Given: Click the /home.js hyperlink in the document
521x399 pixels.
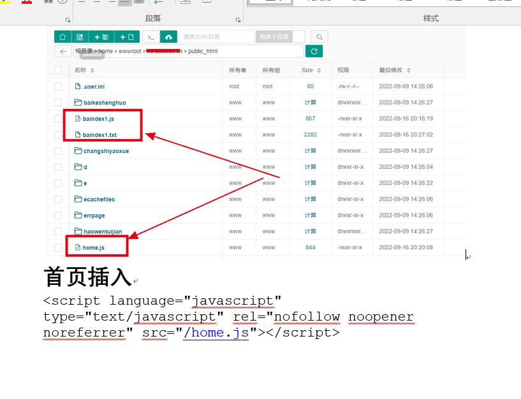Looking at the screenshot, I should 216,333.
